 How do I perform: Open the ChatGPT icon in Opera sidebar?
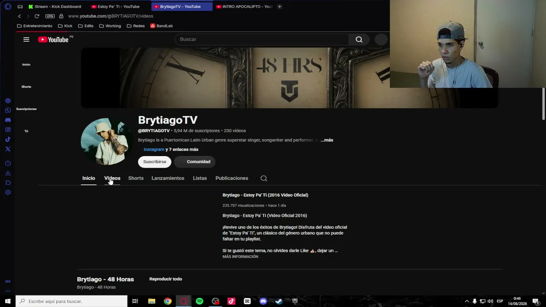click(8, 101)
